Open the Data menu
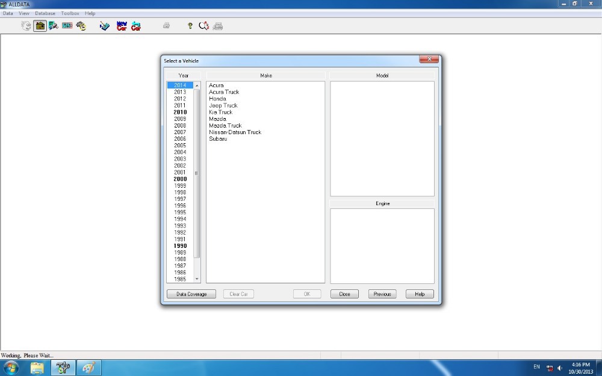The image size is (602, 376). (8, 13)
